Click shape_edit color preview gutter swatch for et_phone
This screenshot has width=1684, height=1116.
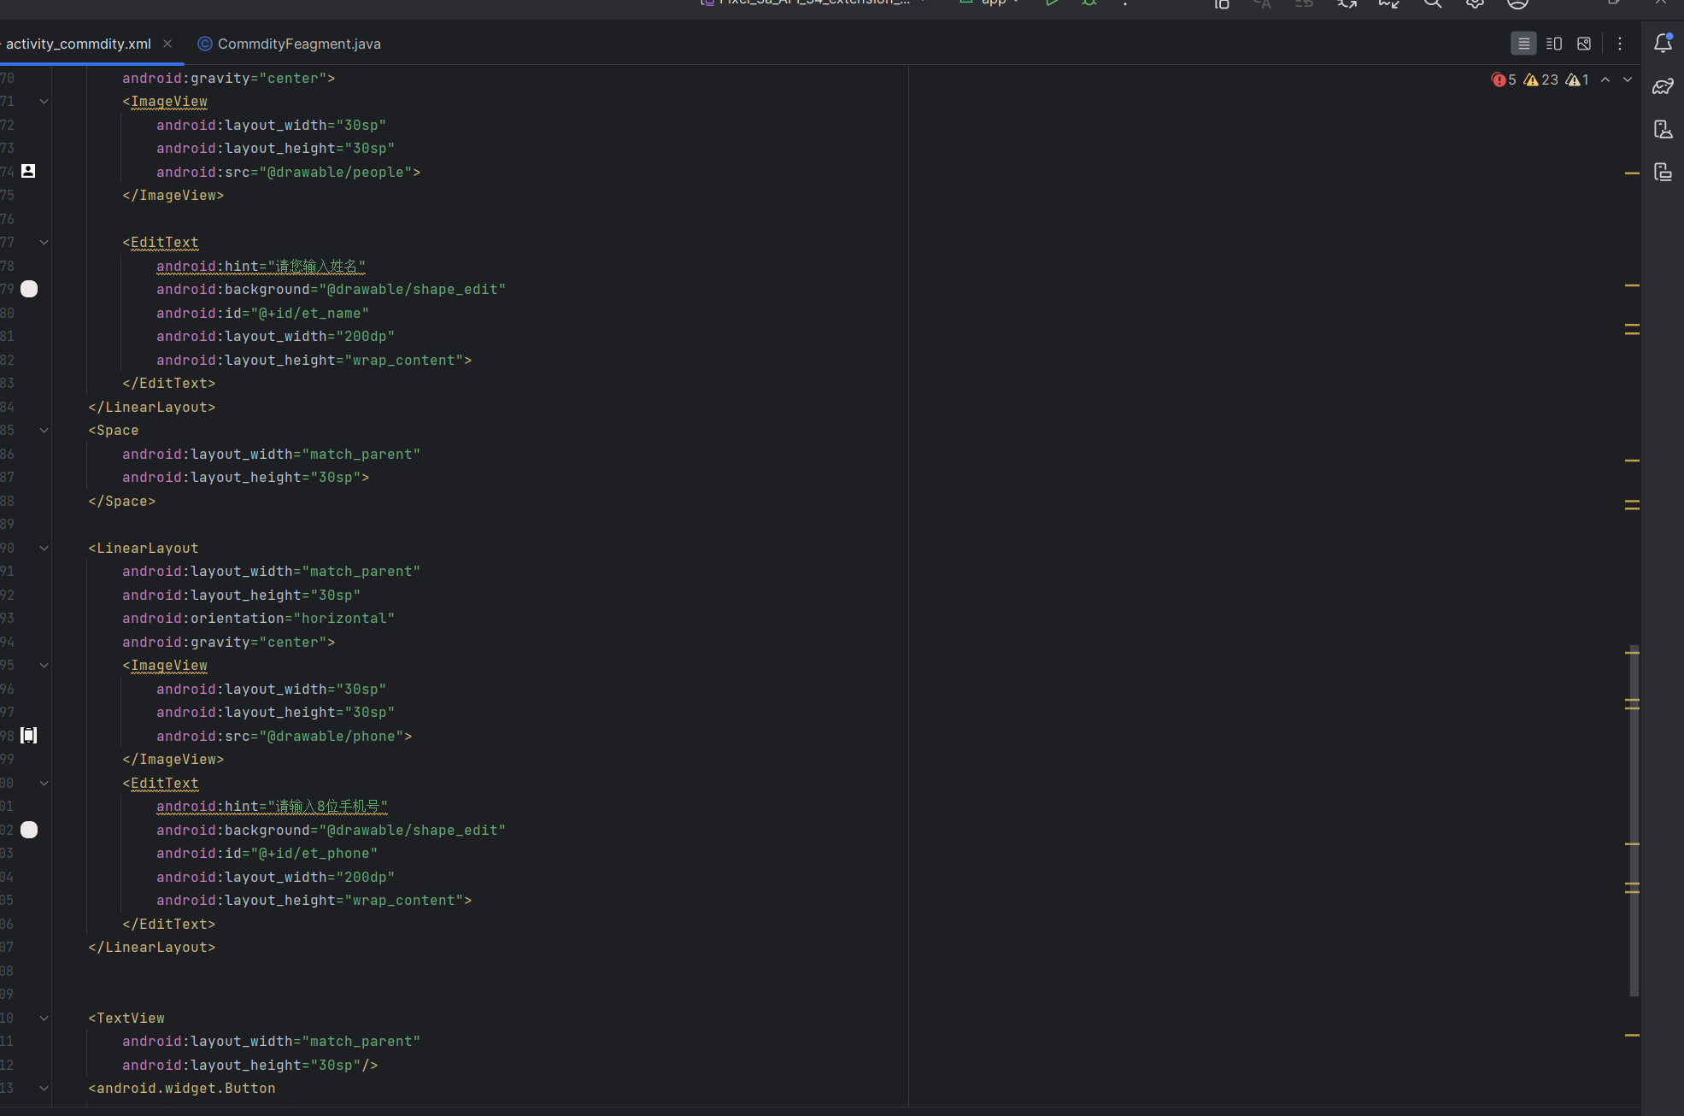coord(29,830)
